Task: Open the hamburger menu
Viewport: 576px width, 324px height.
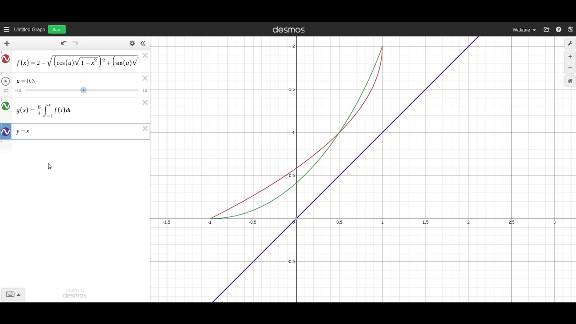Action: tap(6, 30)
